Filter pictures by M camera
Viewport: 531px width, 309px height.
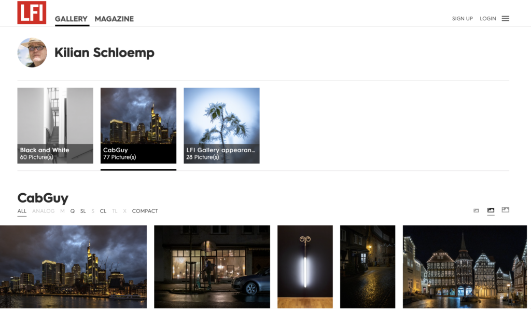(x=62, y=211)
